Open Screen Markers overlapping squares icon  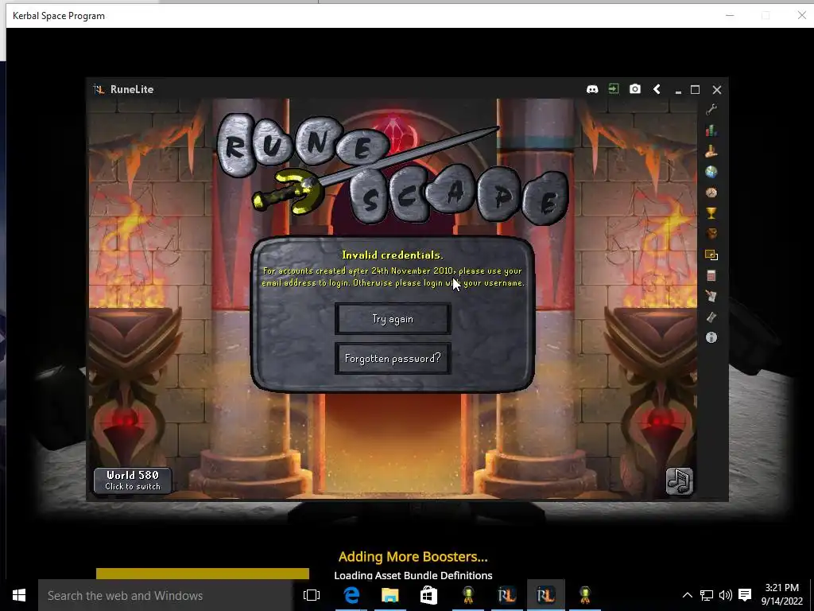pyautogui.click(x=711, y=255)
